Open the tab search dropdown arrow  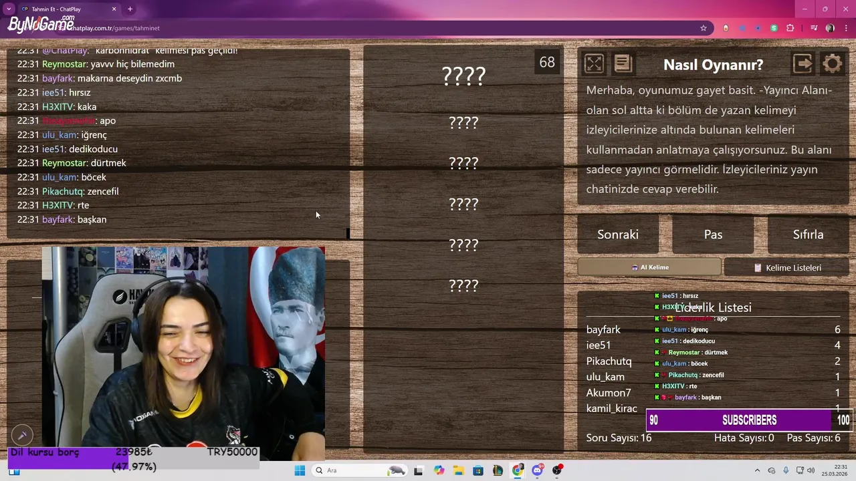pyautogui.click(x=9, y=9)
